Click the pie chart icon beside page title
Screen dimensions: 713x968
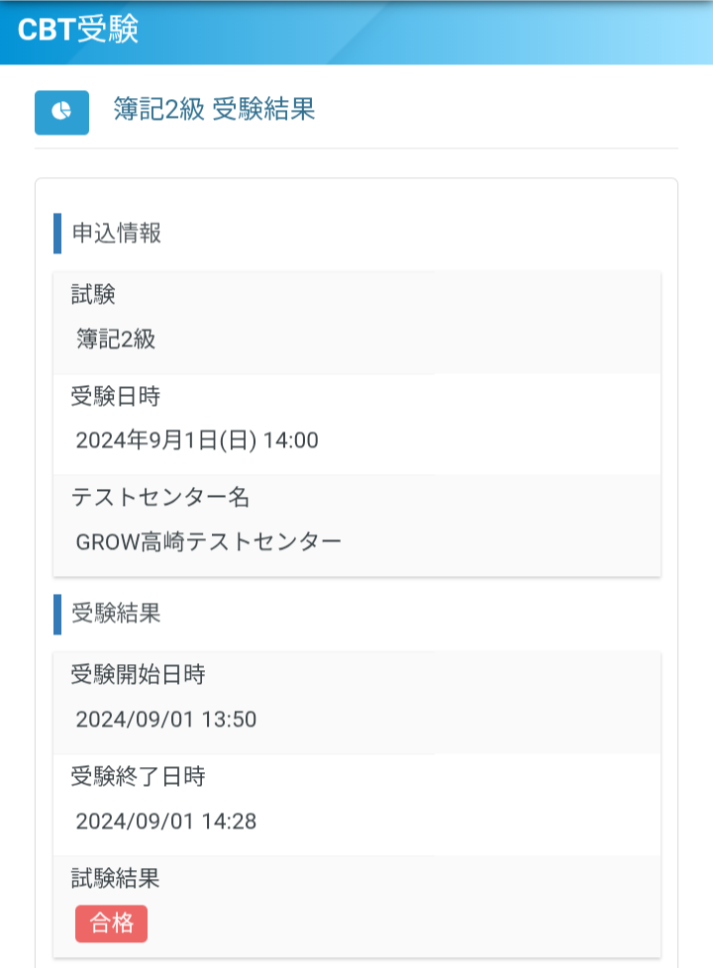pos(61,112)
